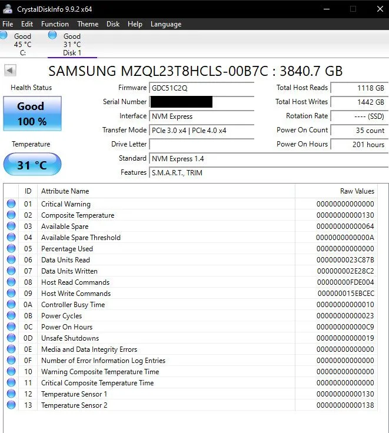Click the status orb for Data Units Written
The width and height of the screenshot is (389, 433).
coord(11,271)
